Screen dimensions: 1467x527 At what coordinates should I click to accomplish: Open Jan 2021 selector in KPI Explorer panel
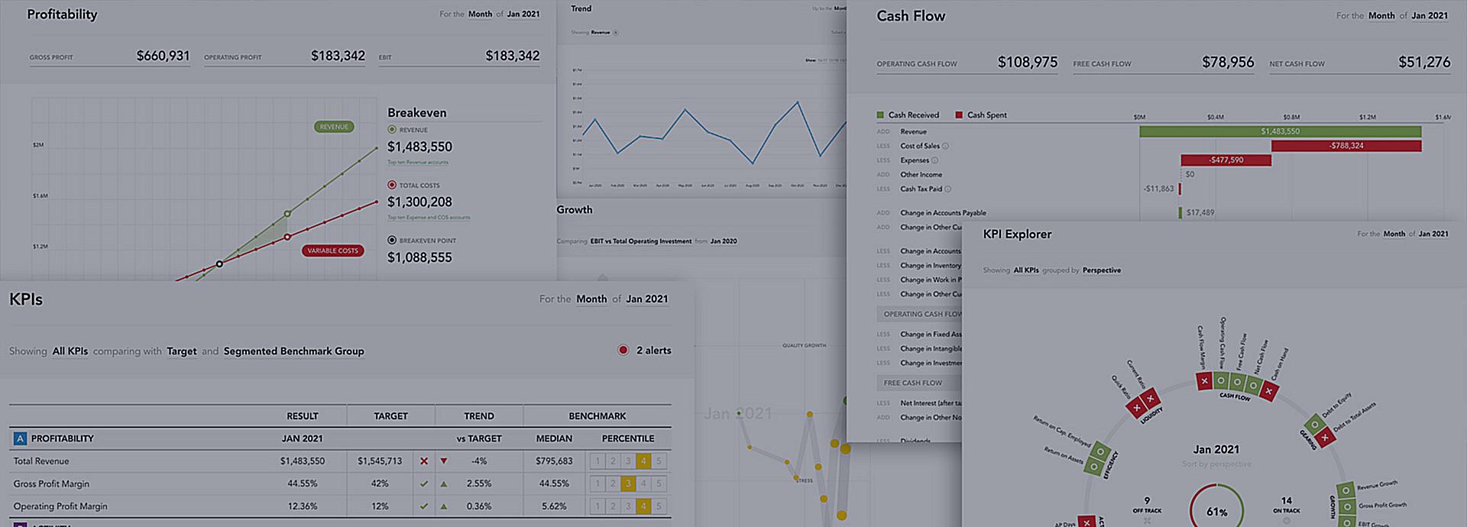(1433, 234)
